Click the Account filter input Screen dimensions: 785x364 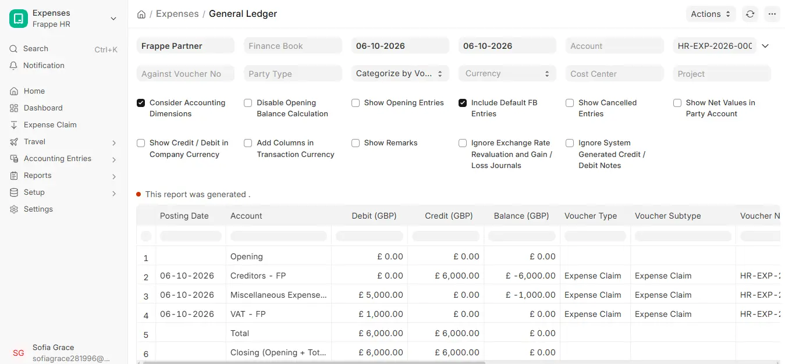(614, 46)
